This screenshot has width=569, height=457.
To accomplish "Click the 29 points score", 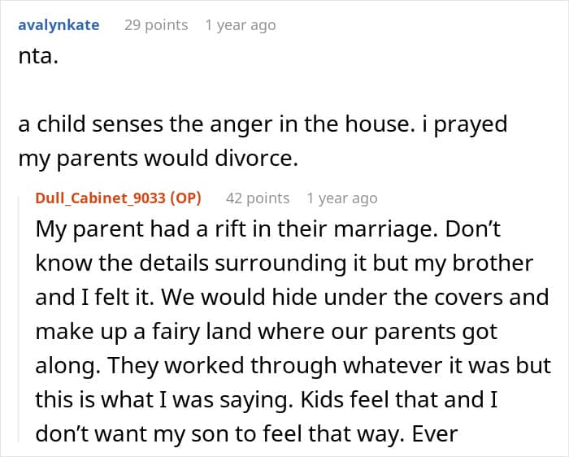I will 155,25.
